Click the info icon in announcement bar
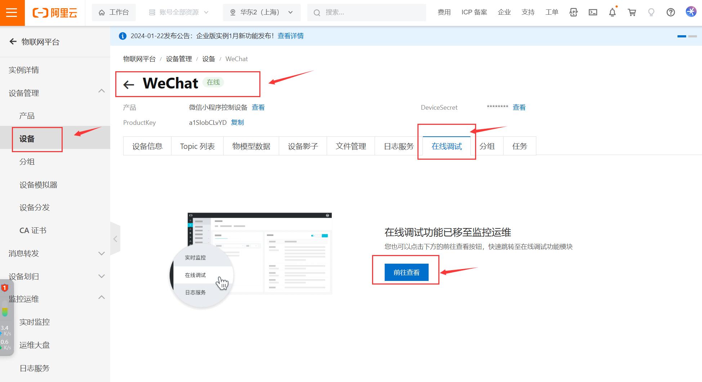The height and width of the screenshot is (382, 702). point(122,36)
